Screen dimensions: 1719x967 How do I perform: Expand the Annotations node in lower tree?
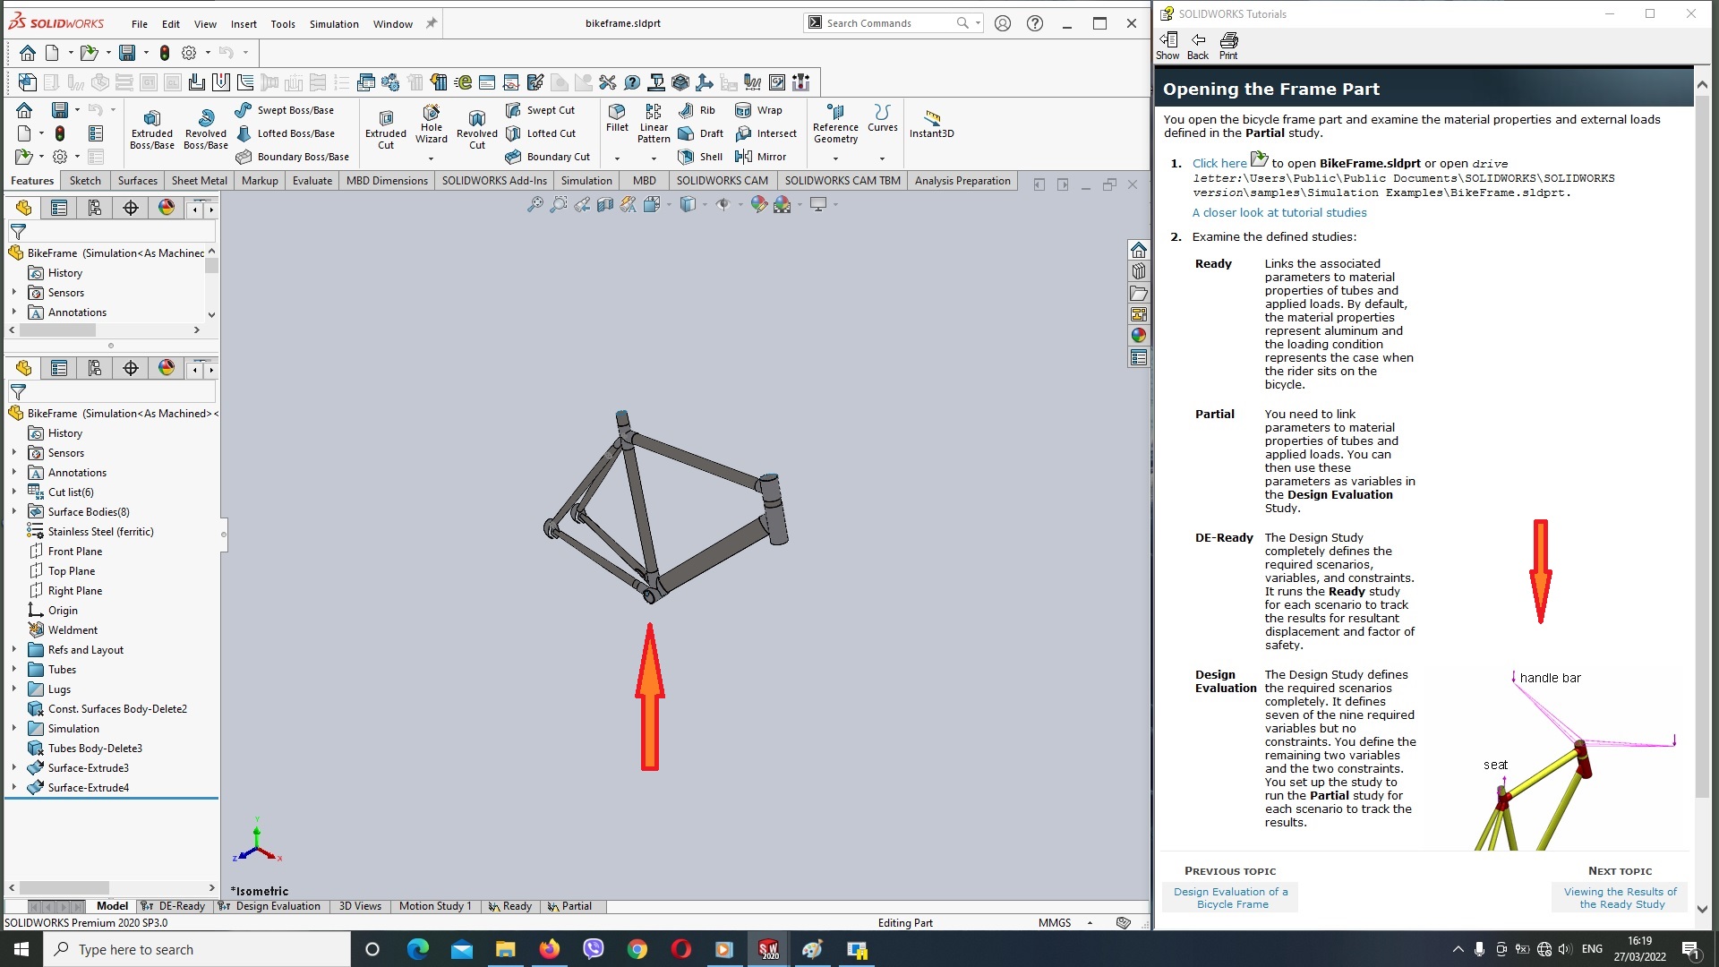[13, 473]
